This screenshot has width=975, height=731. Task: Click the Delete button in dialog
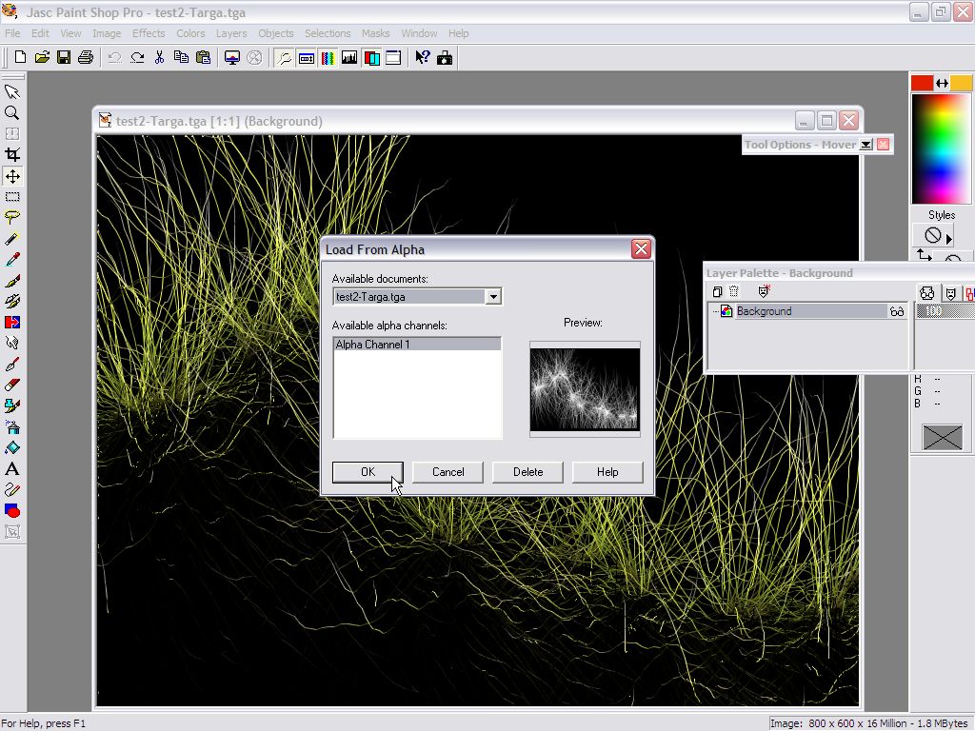(527, 472)
